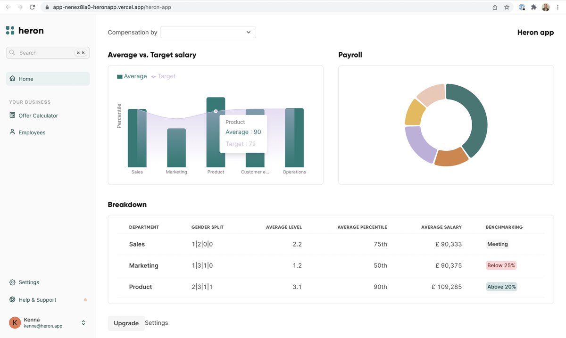The image size is (566, 338).
Task: Click the 90th percentile cell
Action: (380, 287)
